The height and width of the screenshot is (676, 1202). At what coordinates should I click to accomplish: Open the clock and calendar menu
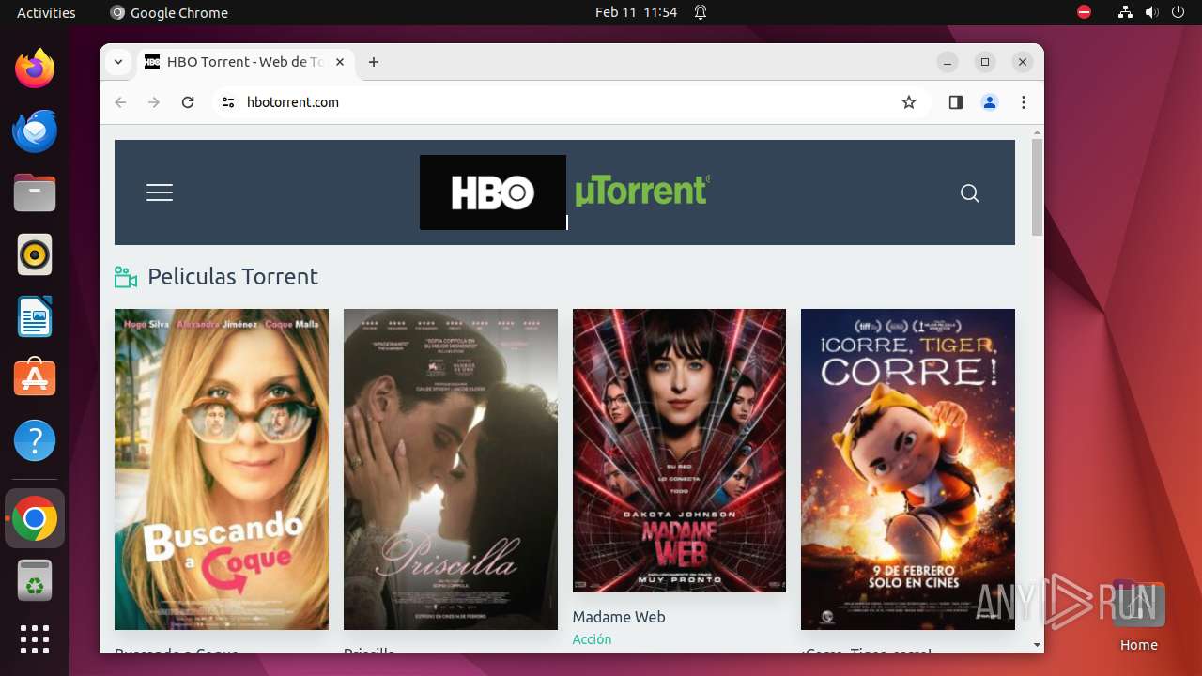click(x=636, y=12)
